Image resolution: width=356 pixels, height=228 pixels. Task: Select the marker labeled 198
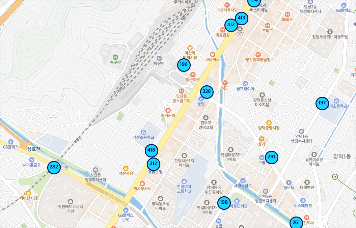point(224,203)
